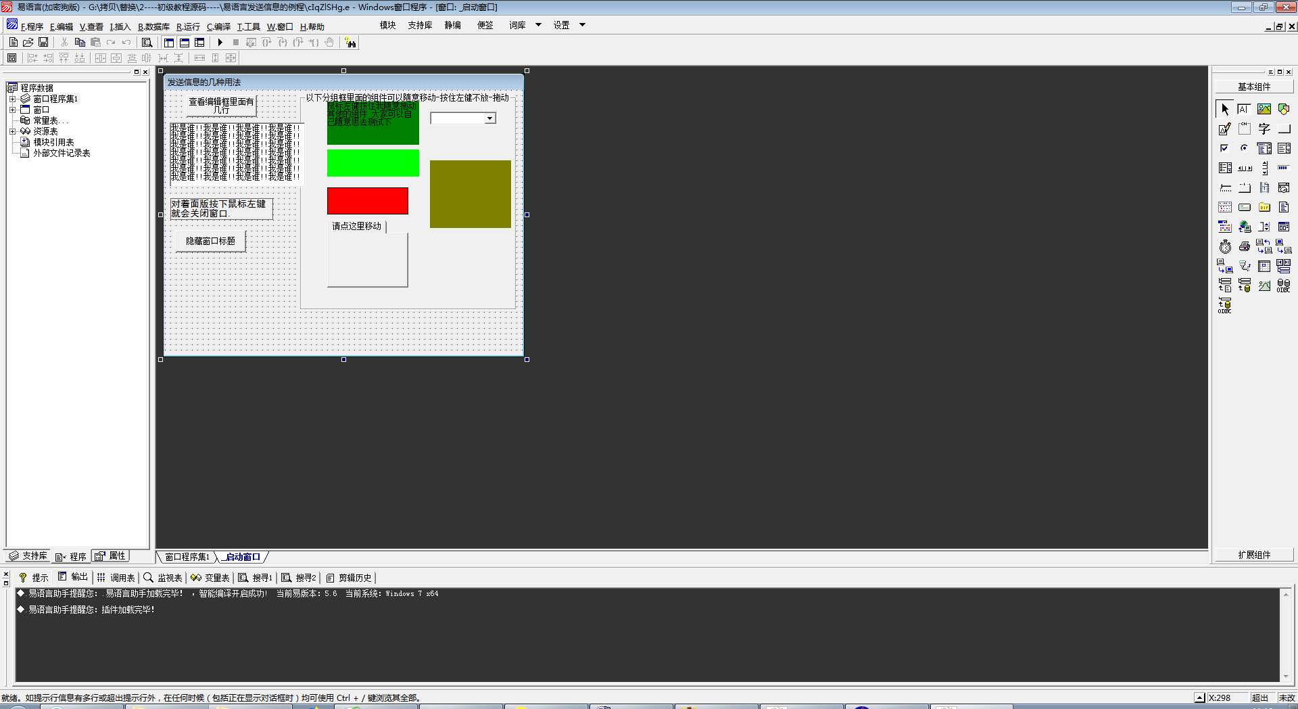Select the arrow pointer tool in component palette
Image resolution: width=1298 pixels, height=709 pixels.
click(1225, 109)
